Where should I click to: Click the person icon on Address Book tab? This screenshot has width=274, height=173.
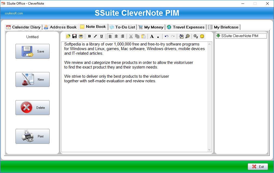(x=46, y=27)
